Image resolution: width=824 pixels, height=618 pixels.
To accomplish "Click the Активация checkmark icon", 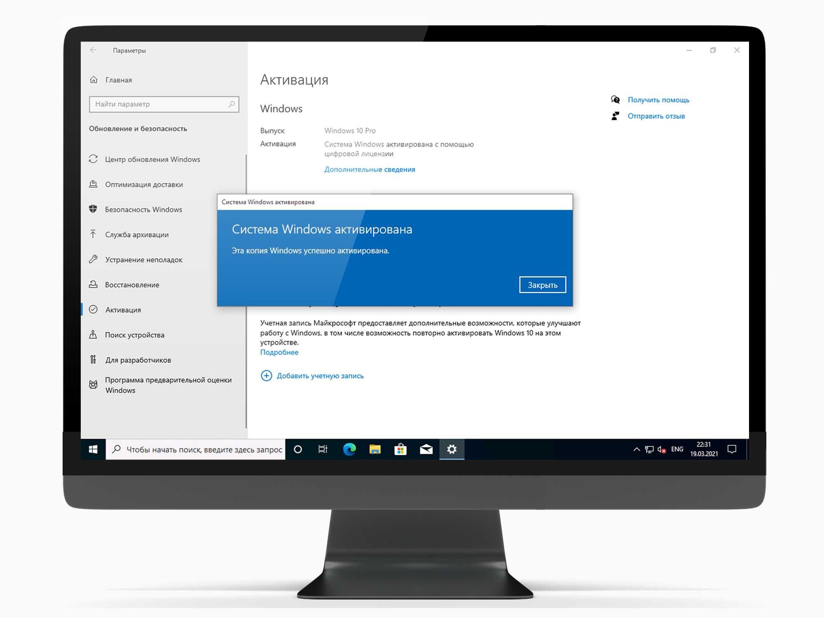I will click(x=94, y=309).
